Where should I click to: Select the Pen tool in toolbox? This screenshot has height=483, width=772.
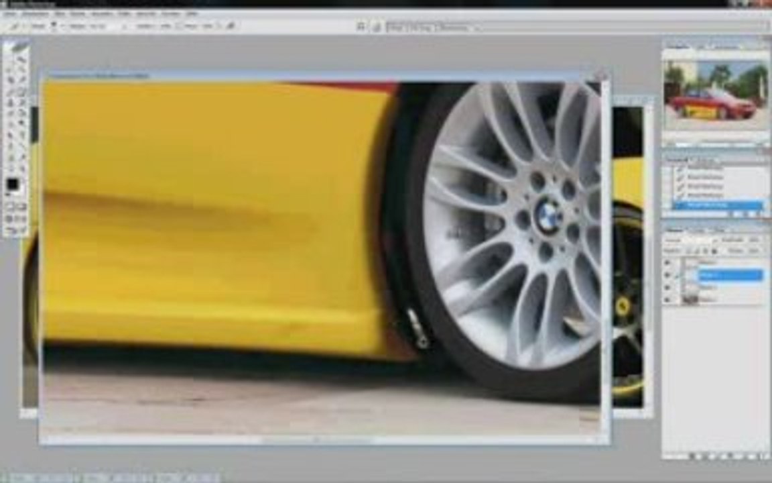[11, 144]
